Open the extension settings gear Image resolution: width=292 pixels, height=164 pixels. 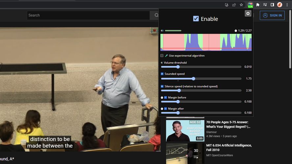click(x=248, y=13)
